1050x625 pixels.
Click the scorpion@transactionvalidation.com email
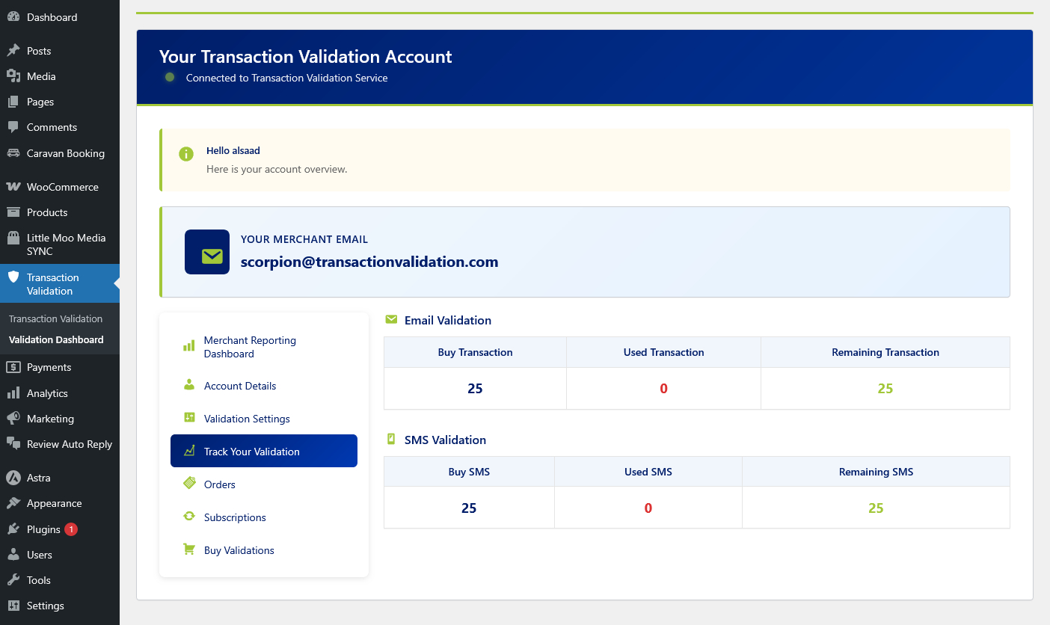tap(369, 262)
